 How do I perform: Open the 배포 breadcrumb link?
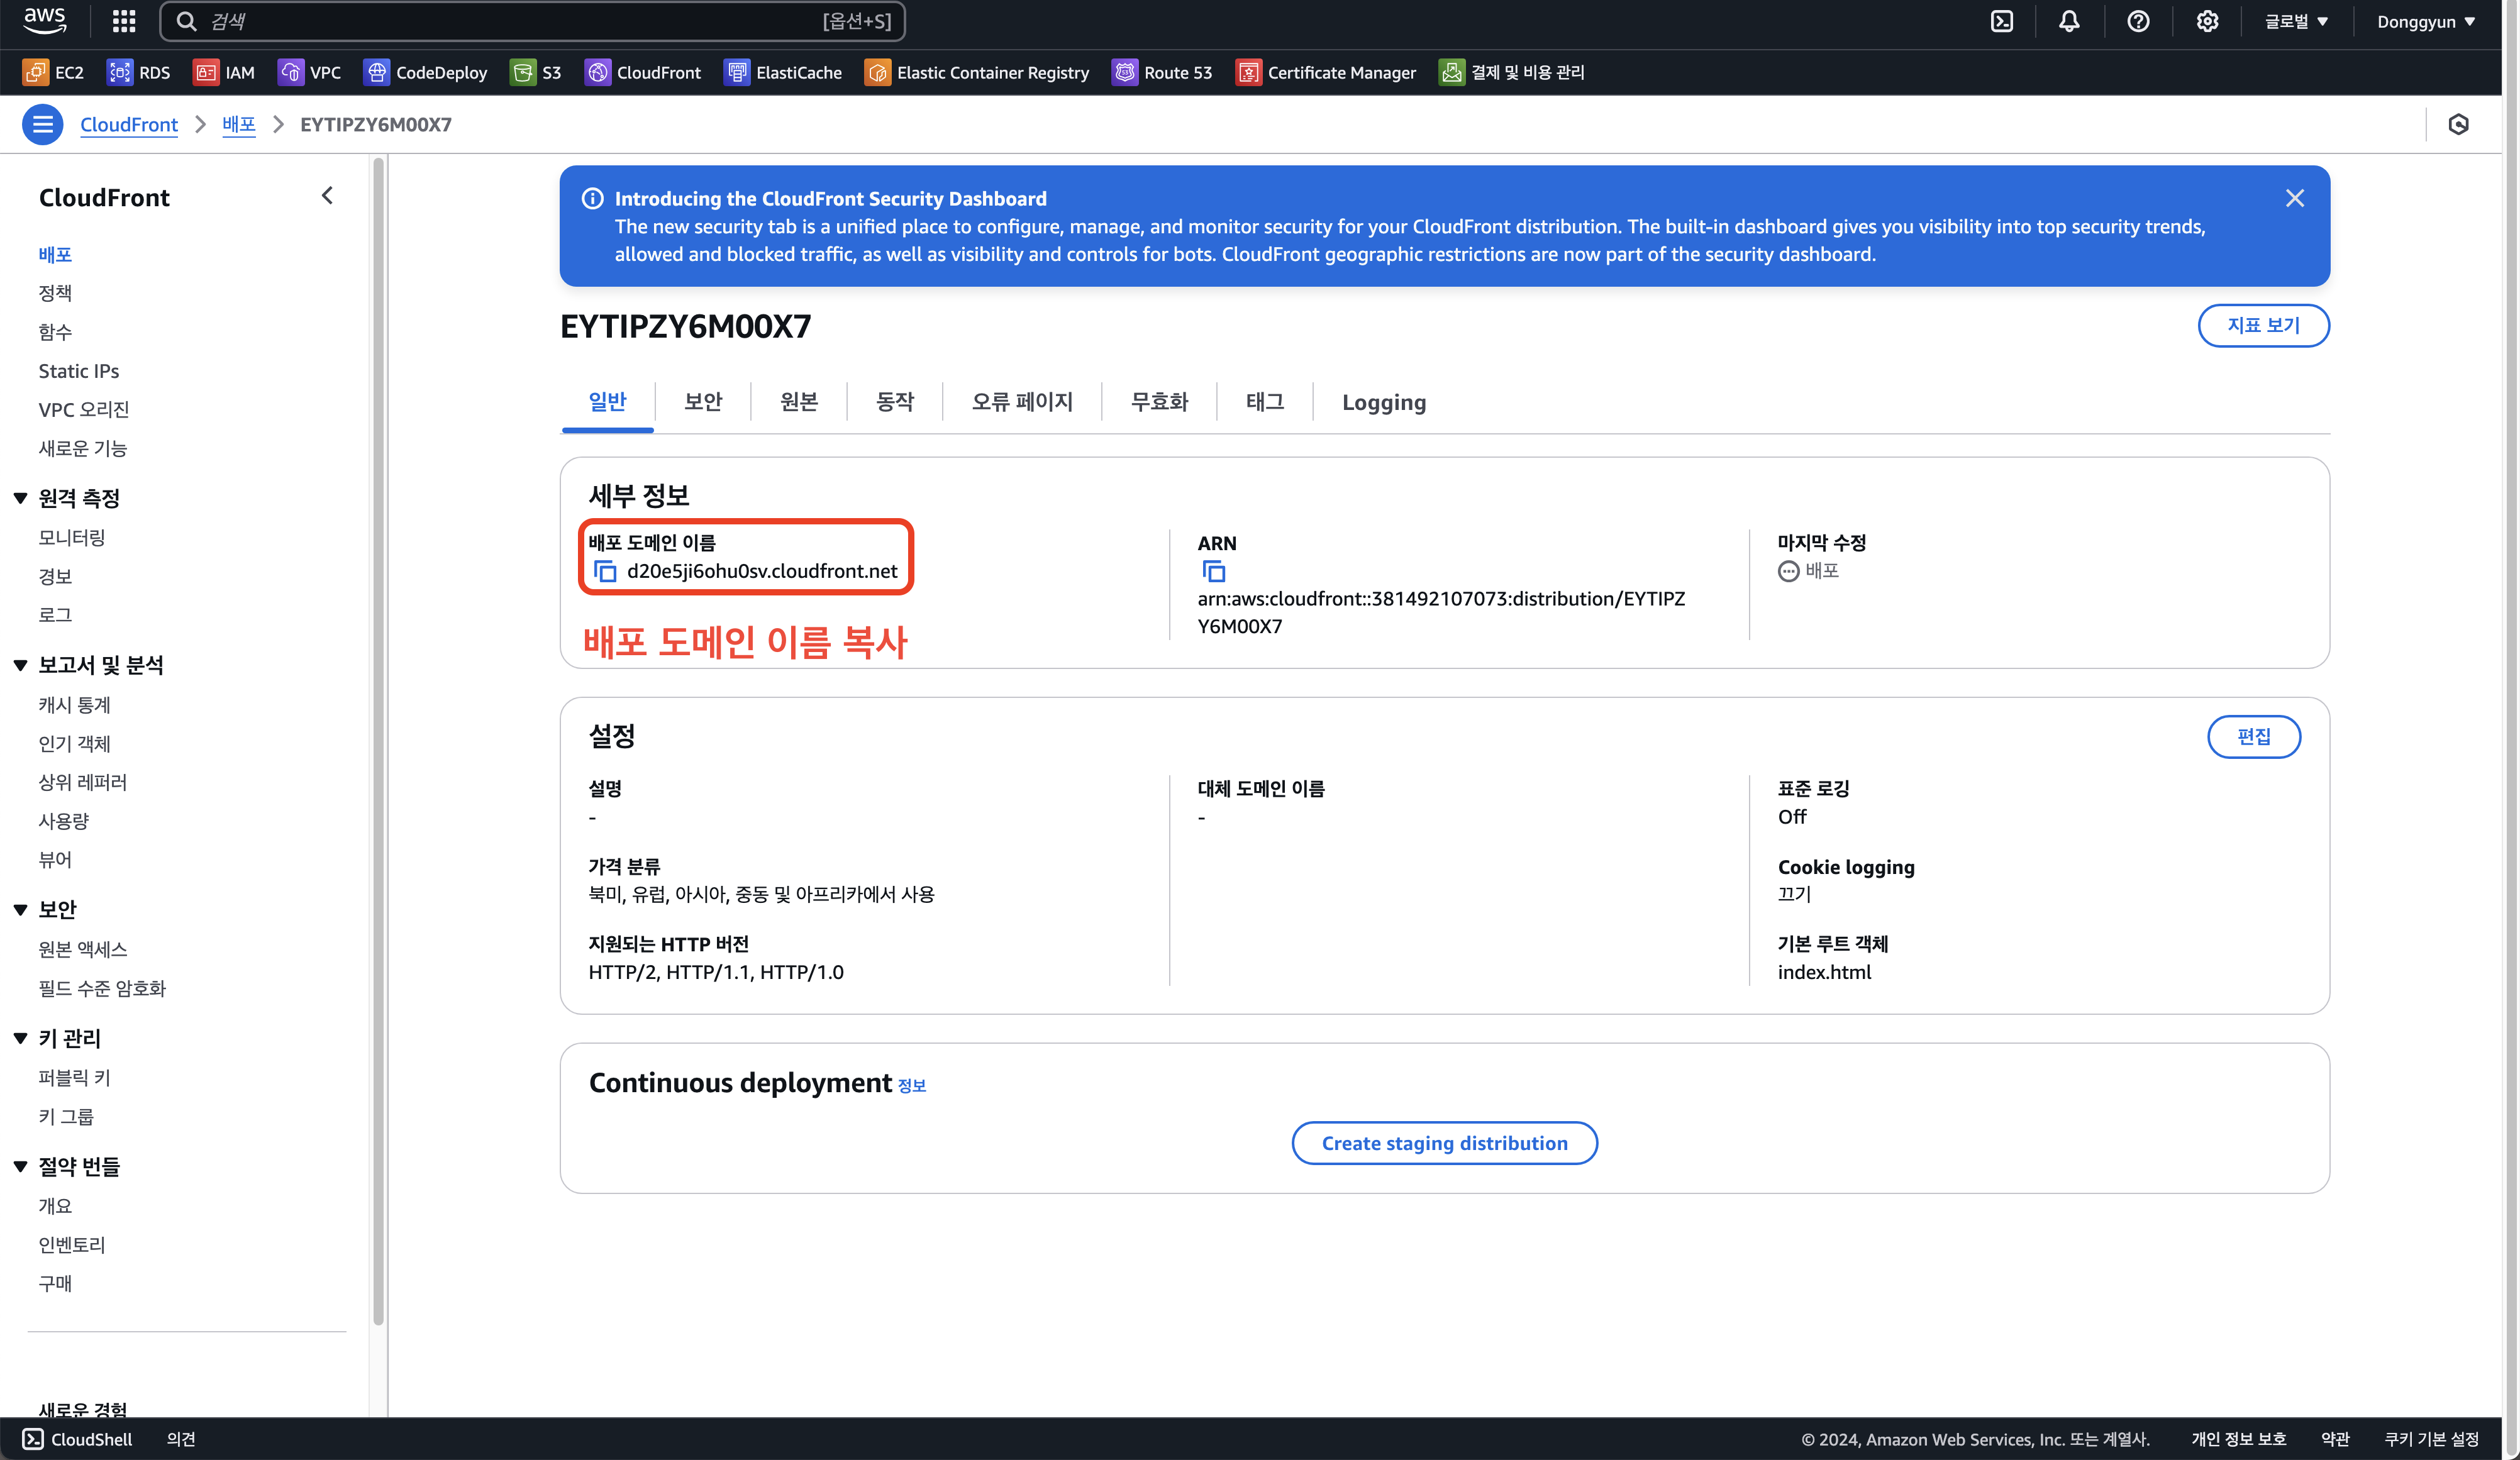(x=239, y=124)
